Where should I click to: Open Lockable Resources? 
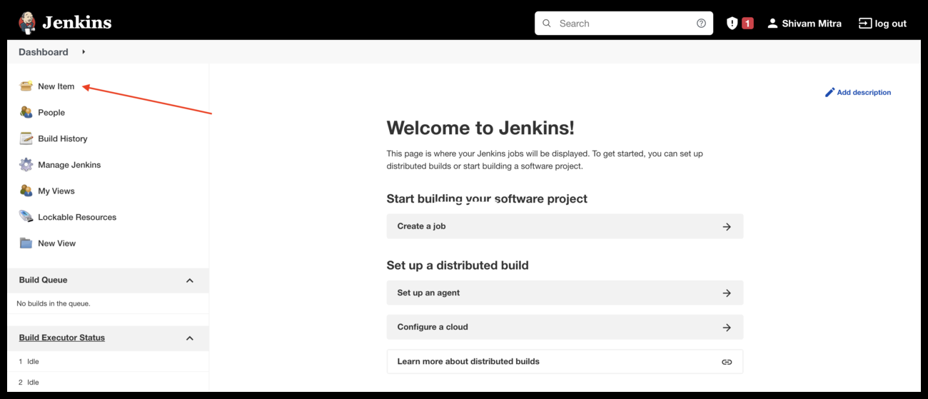click(x=77, y=217)
